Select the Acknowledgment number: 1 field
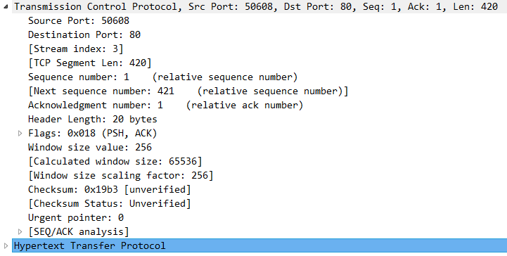Screen dimensions: 507x256 (165, 105)
